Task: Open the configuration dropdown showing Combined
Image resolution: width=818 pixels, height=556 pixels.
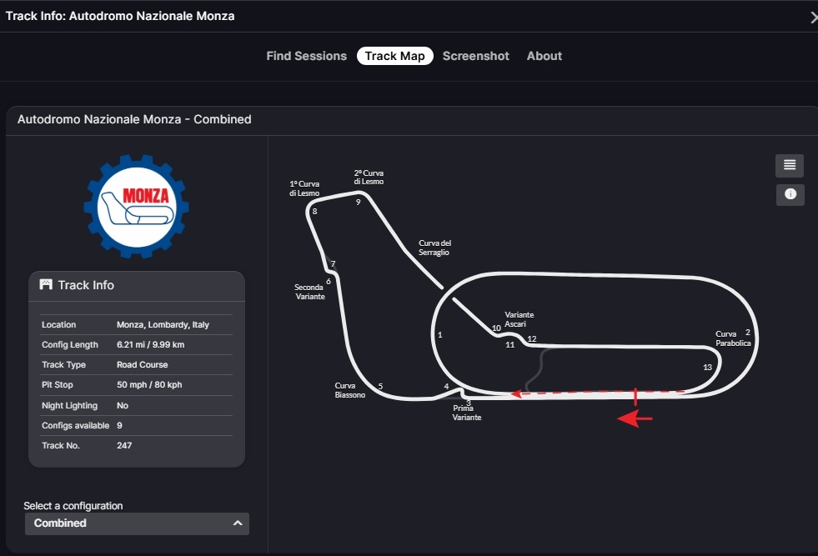Action: click(x=136, y=523)
